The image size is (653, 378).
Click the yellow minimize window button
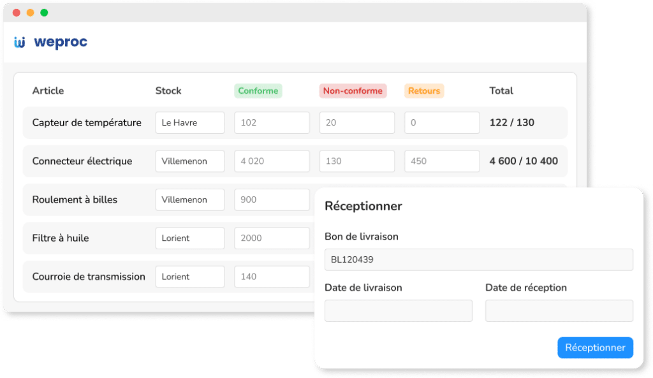click(x=30, y=13)
